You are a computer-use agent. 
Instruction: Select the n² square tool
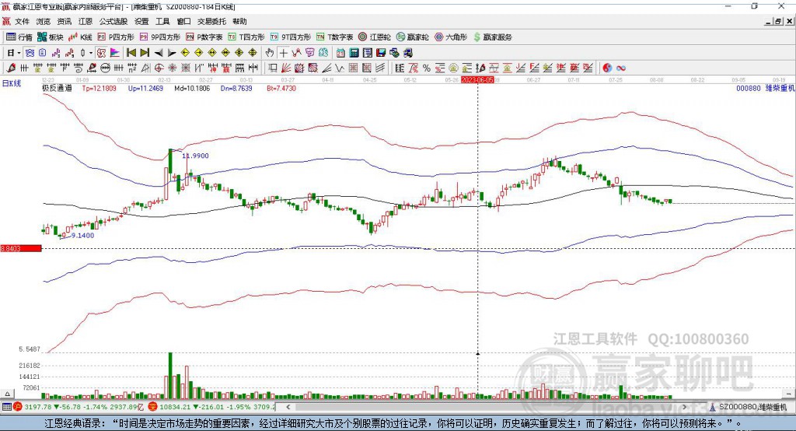pyautogui.click(x=132, y=68)
